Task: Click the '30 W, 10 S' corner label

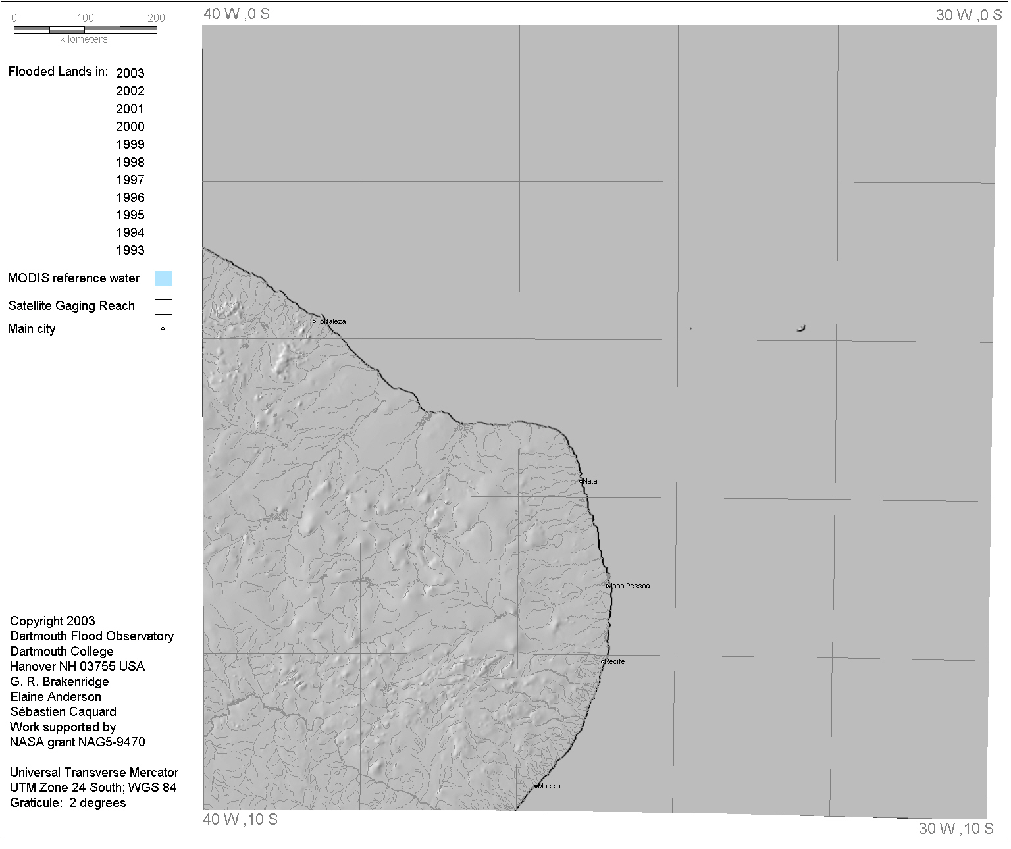Action: click(956, 829)
